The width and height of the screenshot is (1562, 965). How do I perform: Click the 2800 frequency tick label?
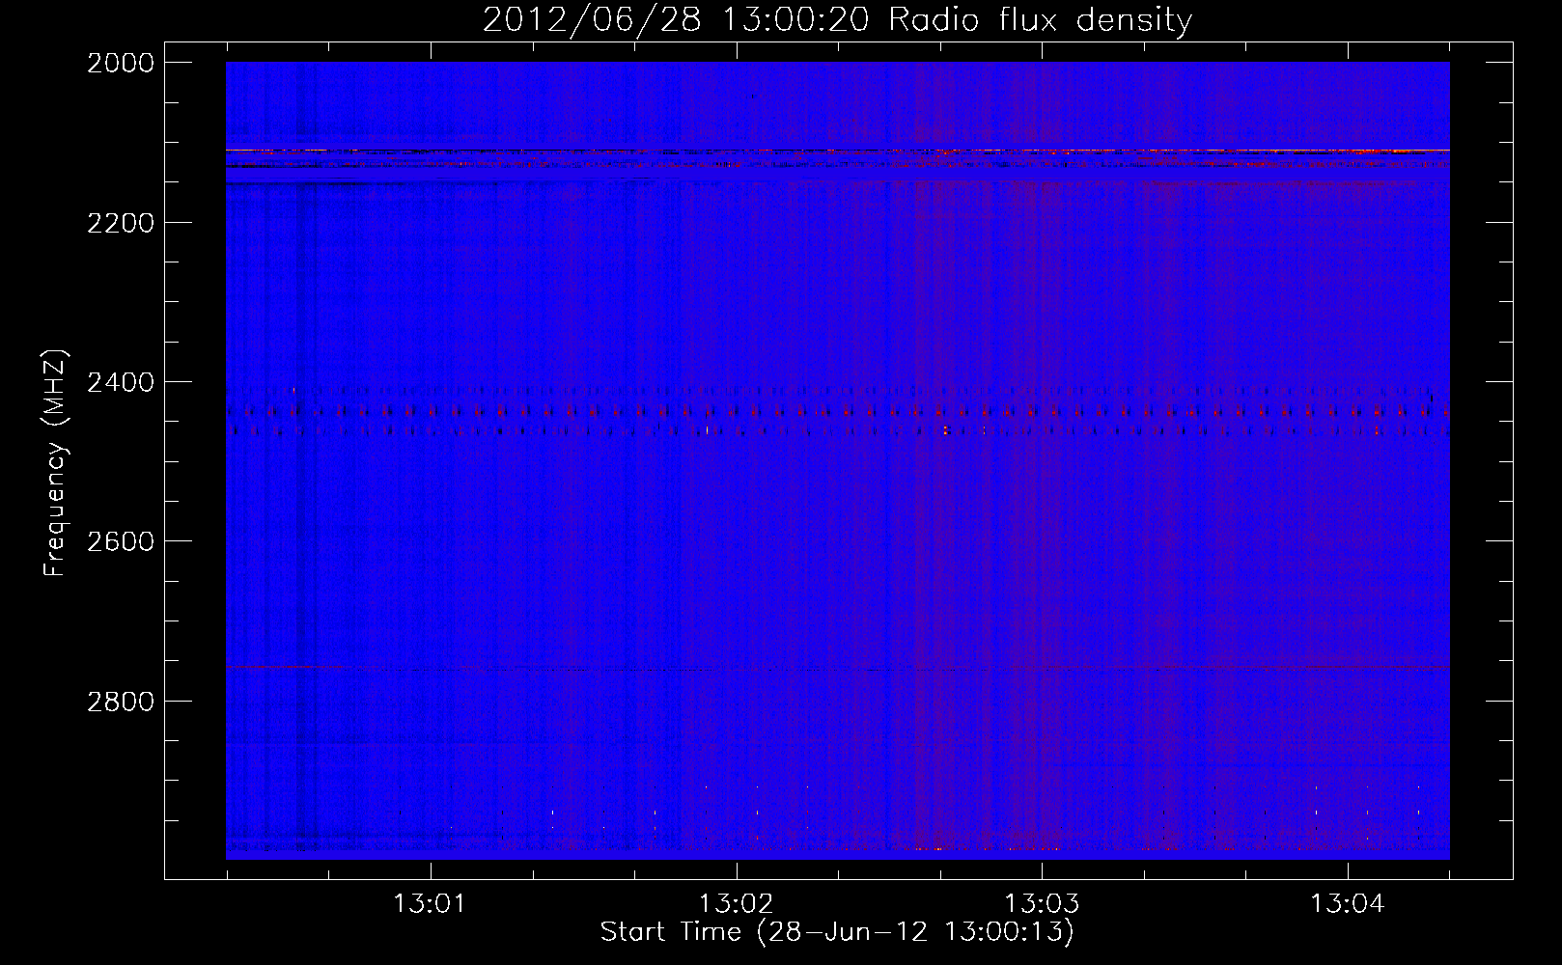(121, 701)
